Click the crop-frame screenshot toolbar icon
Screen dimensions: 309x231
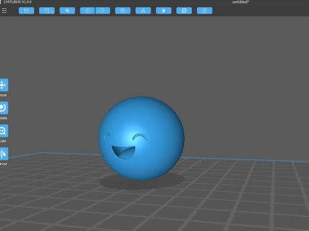point(68,11)
